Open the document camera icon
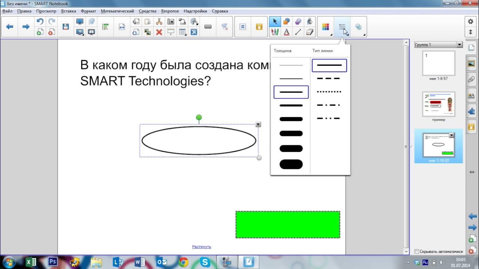The image size is (479, 269). tap(182, 22)
